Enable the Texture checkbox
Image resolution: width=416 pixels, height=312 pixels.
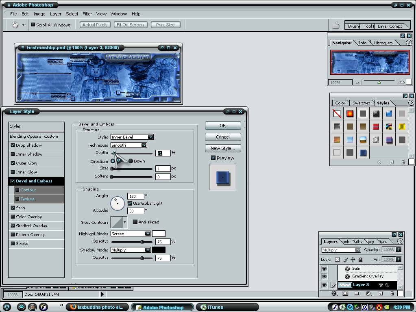click(17, 199)
